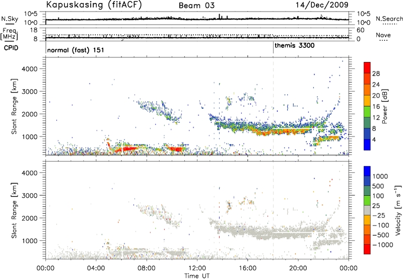403x279 pixels.
Task: Click the "08:00" time axis tick label
Action: (x=147, y=268)
